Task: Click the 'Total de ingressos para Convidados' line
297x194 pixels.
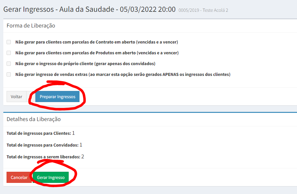Action: pyautogui.click(x=44, y=145)
